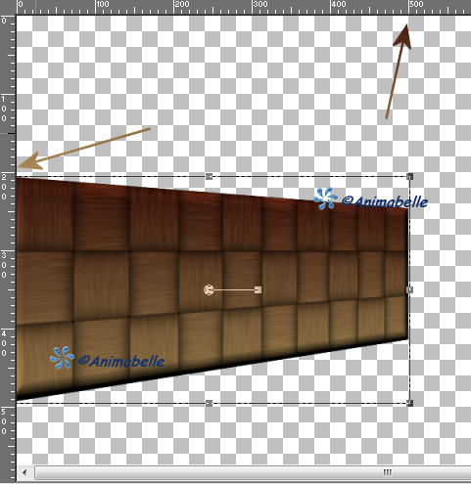This screenshot has height=484, width=471.
Task: Click the top-right corner transform handle
Action: point(410,177)
